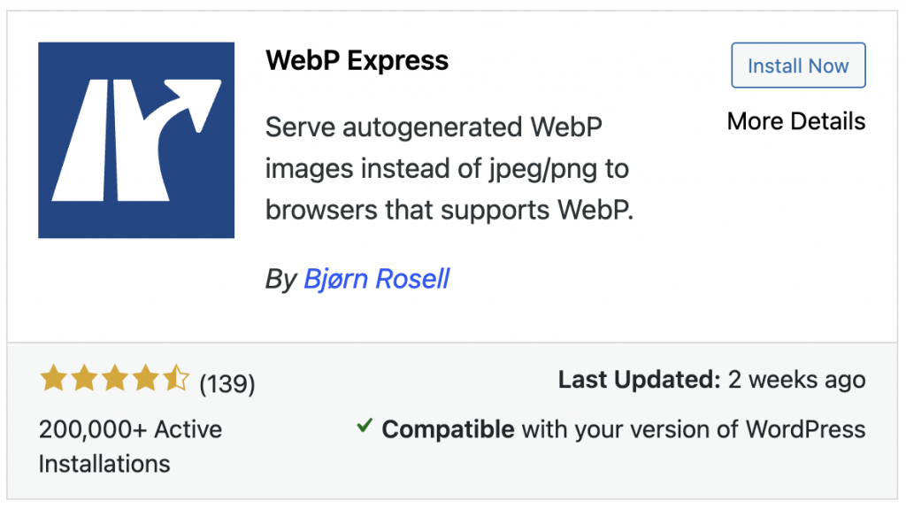The width and height of the screenshot is (906, 509).
Task: Click the (139) ratings count
Action: [x=227, y=383]
